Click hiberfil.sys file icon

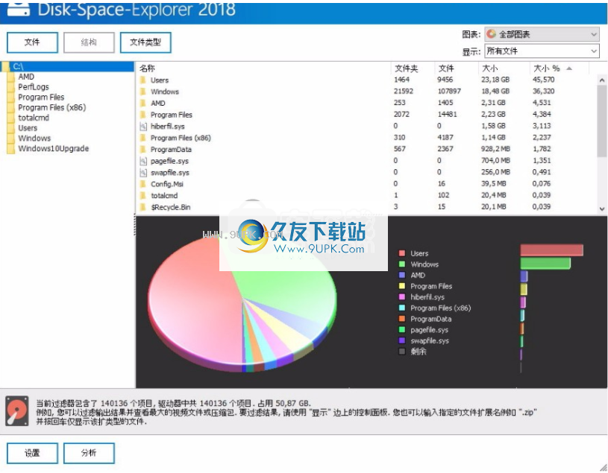(143, 126)
